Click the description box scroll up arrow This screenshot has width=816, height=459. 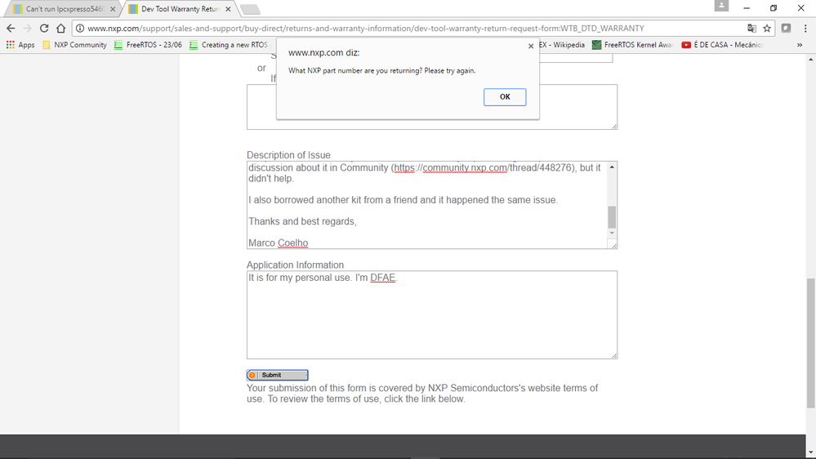click(x=612, y=167)
